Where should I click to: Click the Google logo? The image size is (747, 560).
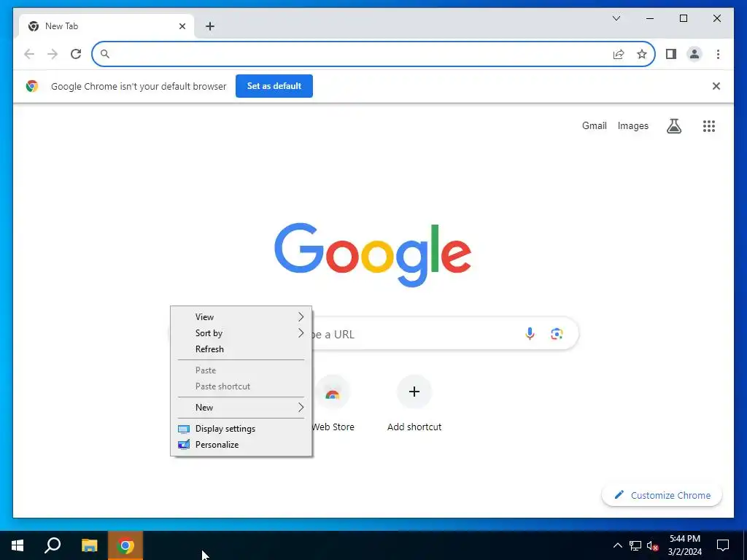pos(373,254)
